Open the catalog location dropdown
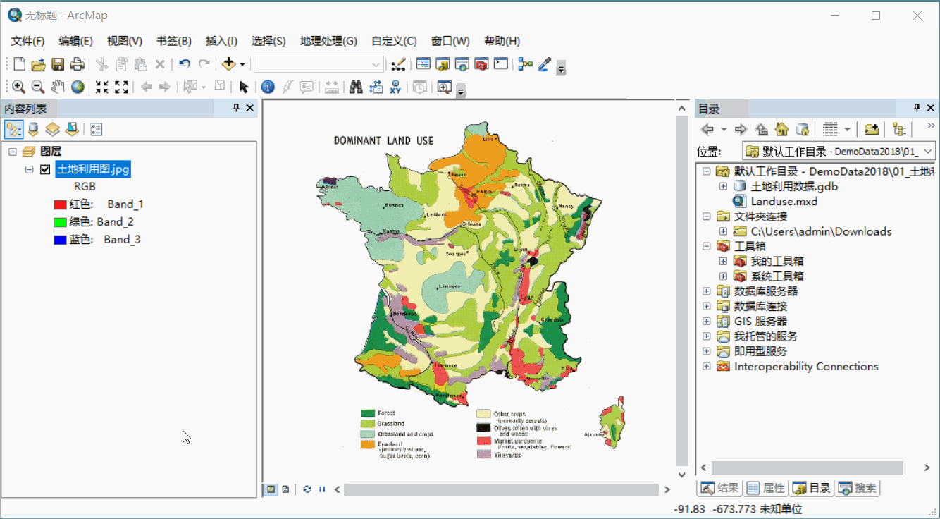 (x=928, y=151)
